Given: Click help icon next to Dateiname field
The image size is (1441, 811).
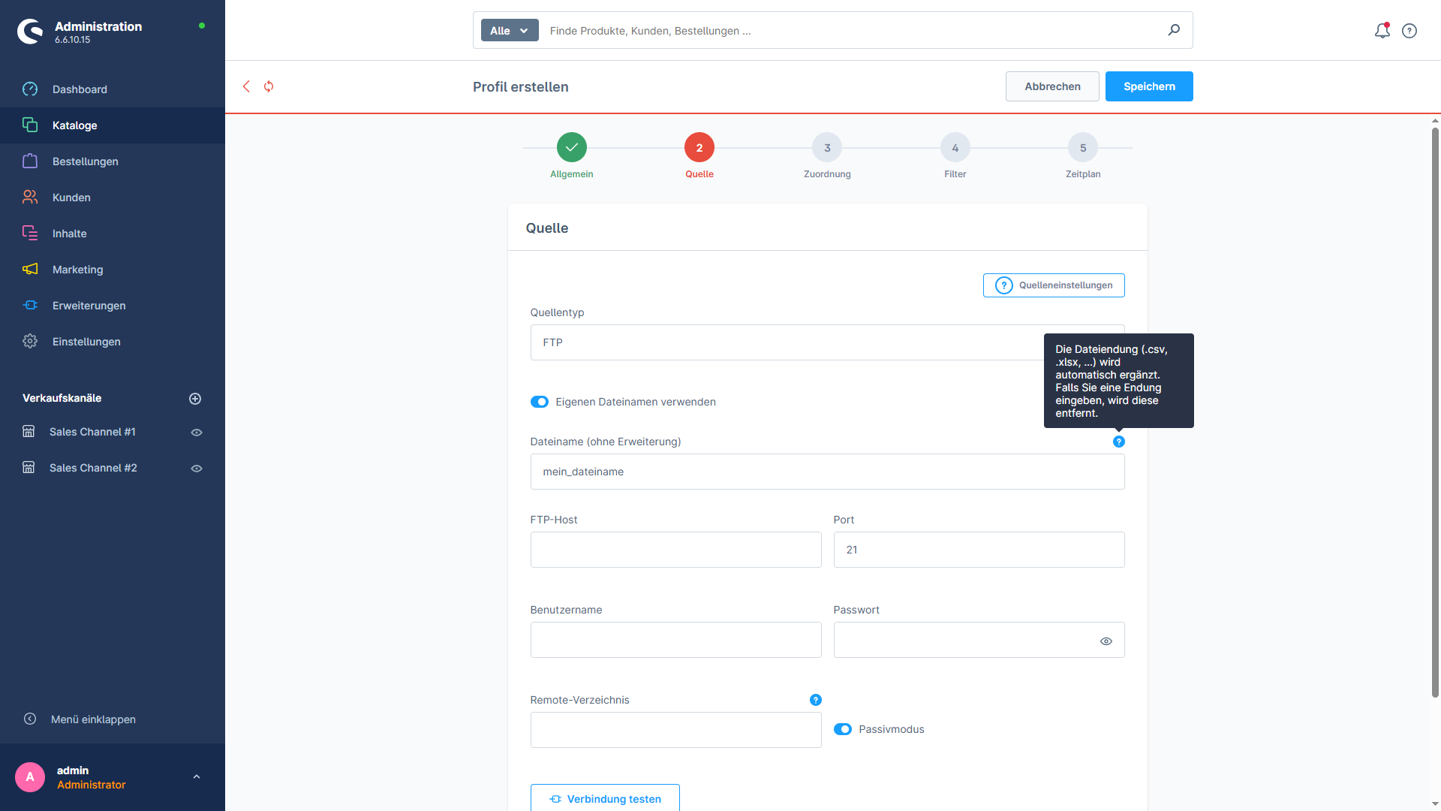Looking at the screenshot, I should (x=1119, y=442).
